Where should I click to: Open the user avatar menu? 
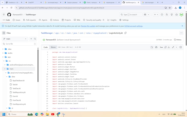click(x=182, y=15)
